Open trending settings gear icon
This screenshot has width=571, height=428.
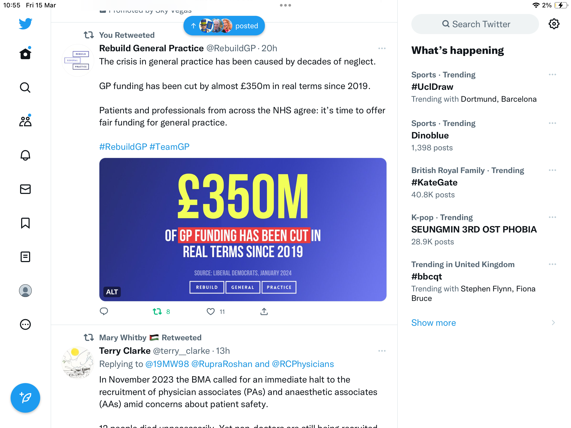(x=554, y=24)
